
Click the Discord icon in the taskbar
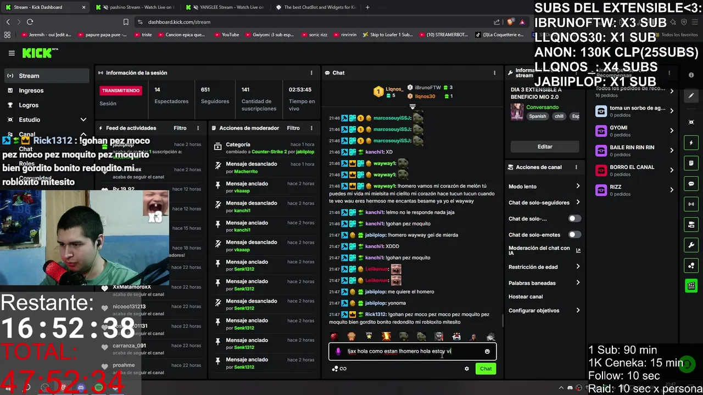(81, 388)
